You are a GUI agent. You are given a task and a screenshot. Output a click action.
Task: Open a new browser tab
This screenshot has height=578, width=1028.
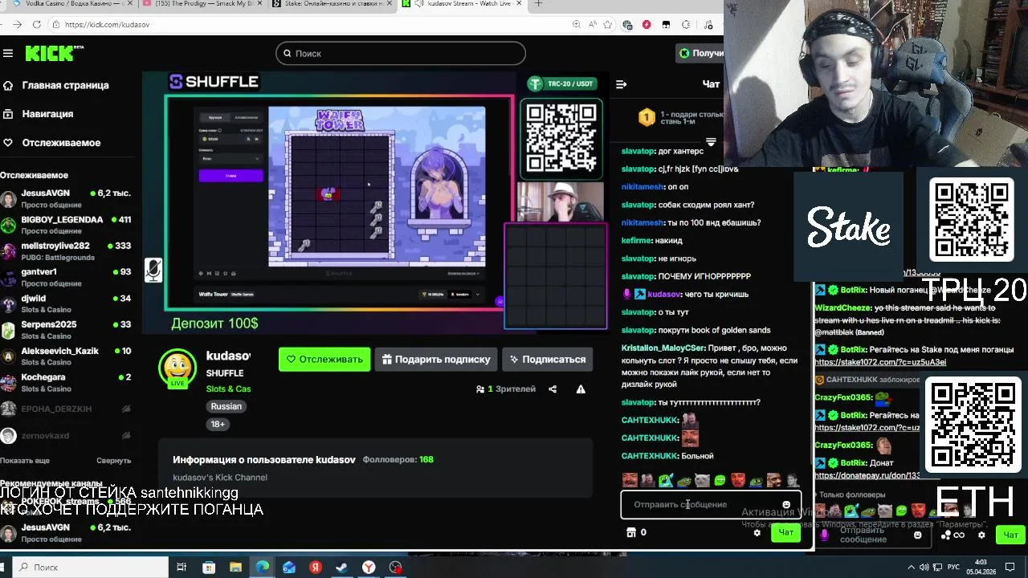point(539,4)
